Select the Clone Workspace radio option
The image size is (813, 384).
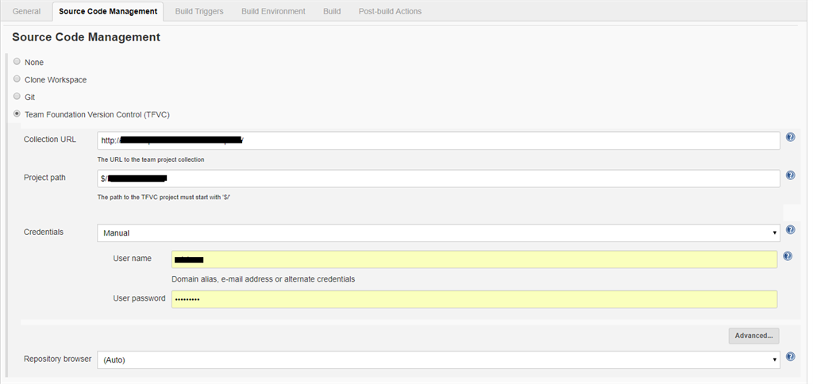[17, 79]
